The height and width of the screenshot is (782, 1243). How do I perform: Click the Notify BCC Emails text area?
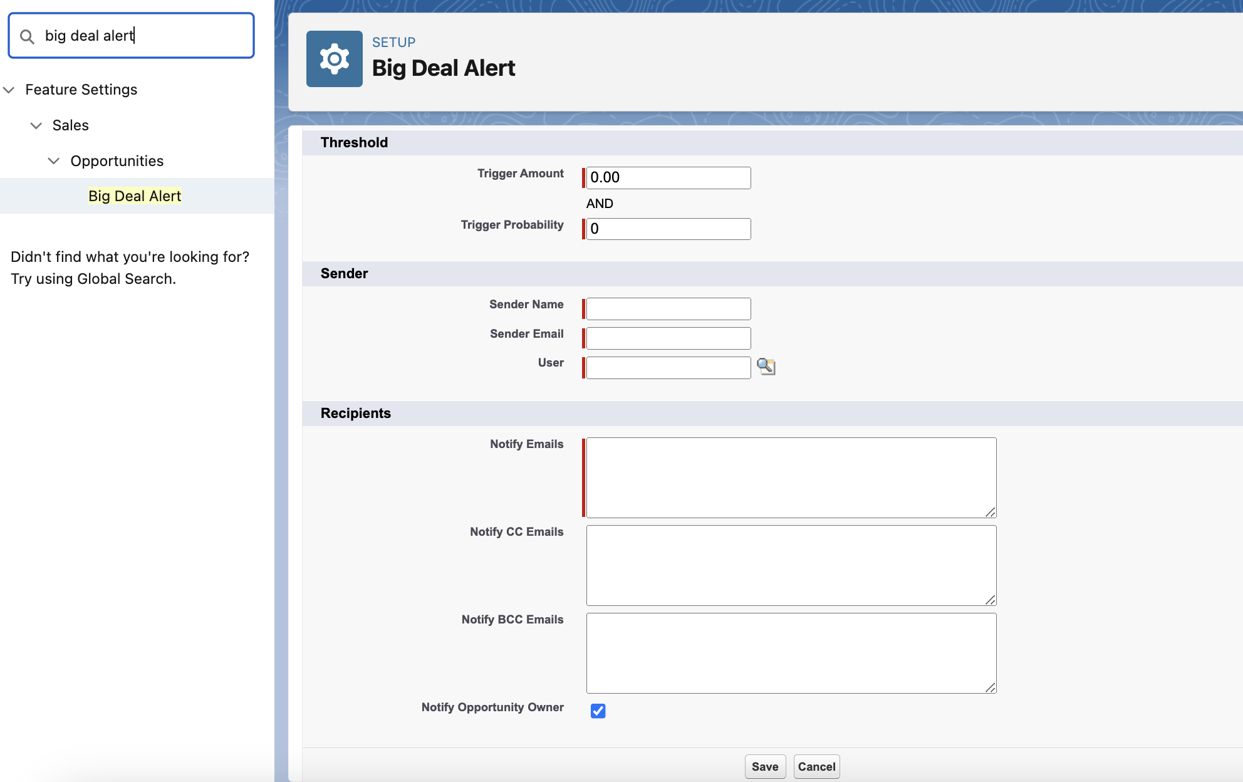click(x=791, y=653)
